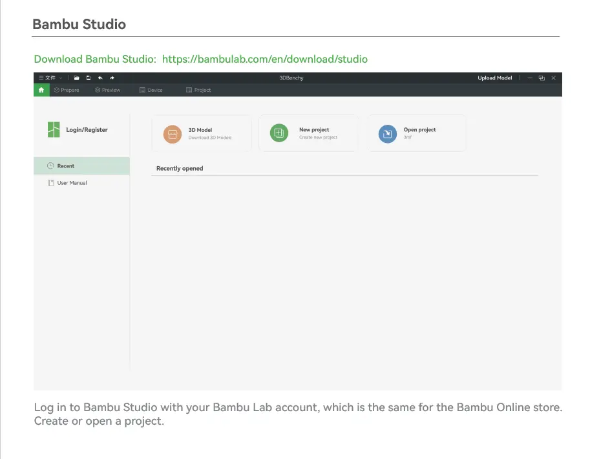Minimize the Bambu Studio window
Screen dimensions: 590x459
[530, 78]
